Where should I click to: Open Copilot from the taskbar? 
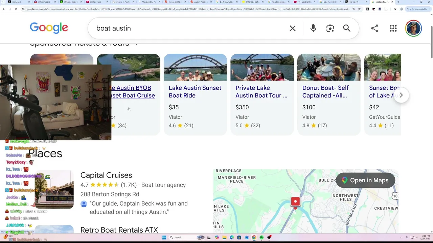(217, 237)
